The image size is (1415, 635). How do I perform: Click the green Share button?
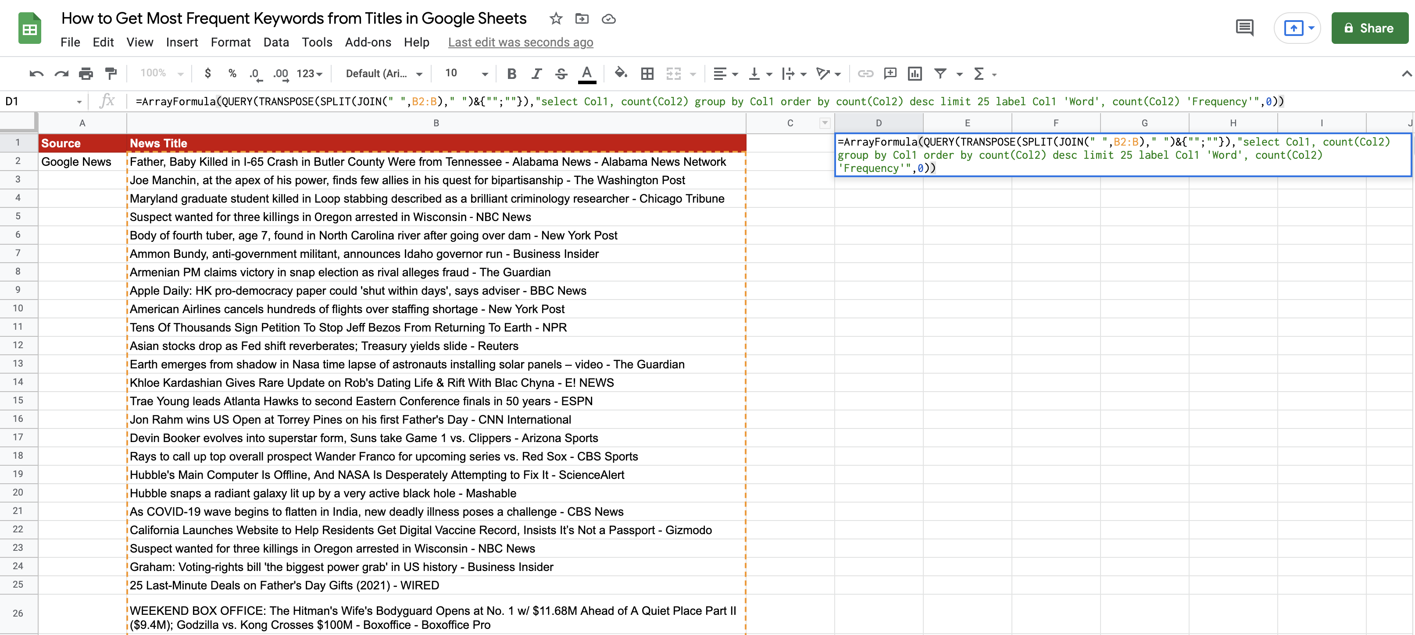1369,28
